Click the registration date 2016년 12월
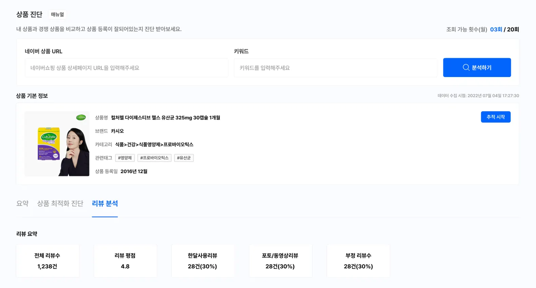 pyautogui.click(x=134, y=172)
